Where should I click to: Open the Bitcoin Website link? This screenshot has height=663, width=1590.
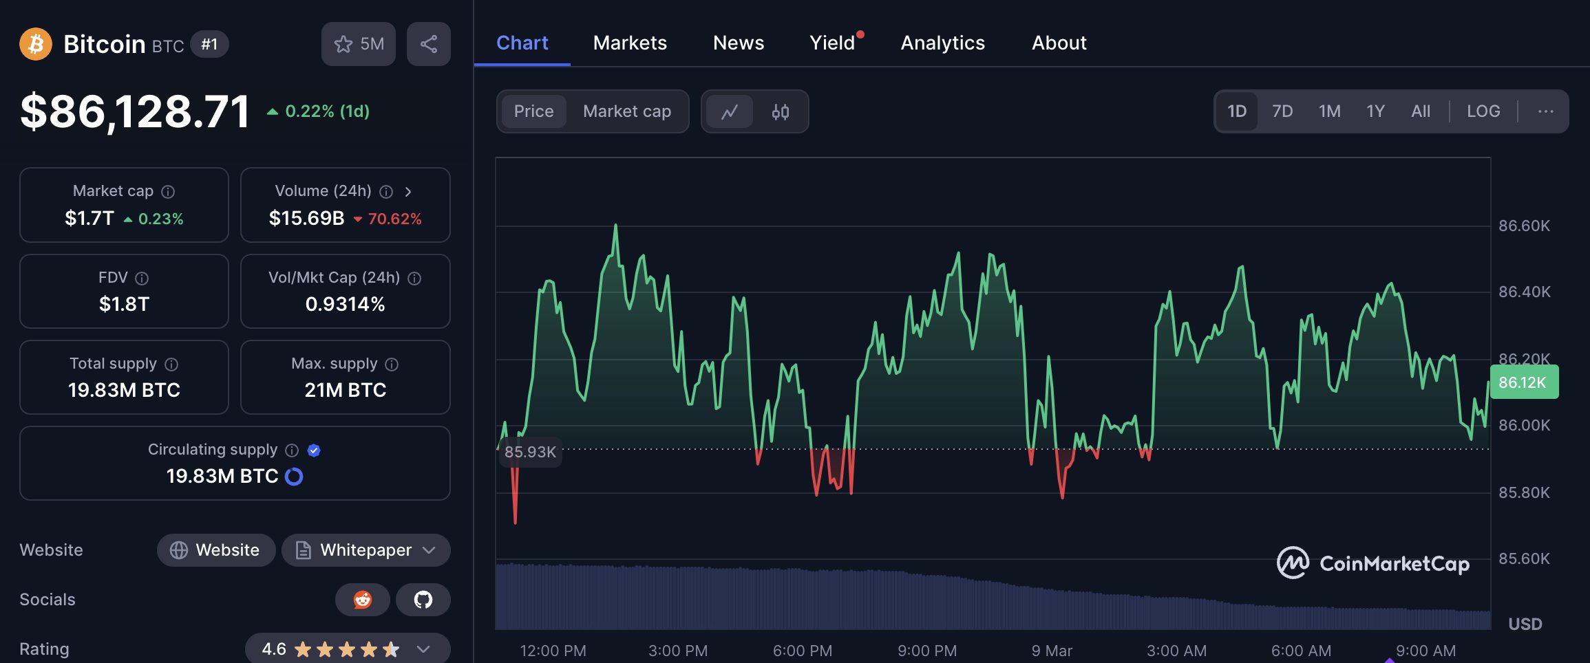click(216, 550)
